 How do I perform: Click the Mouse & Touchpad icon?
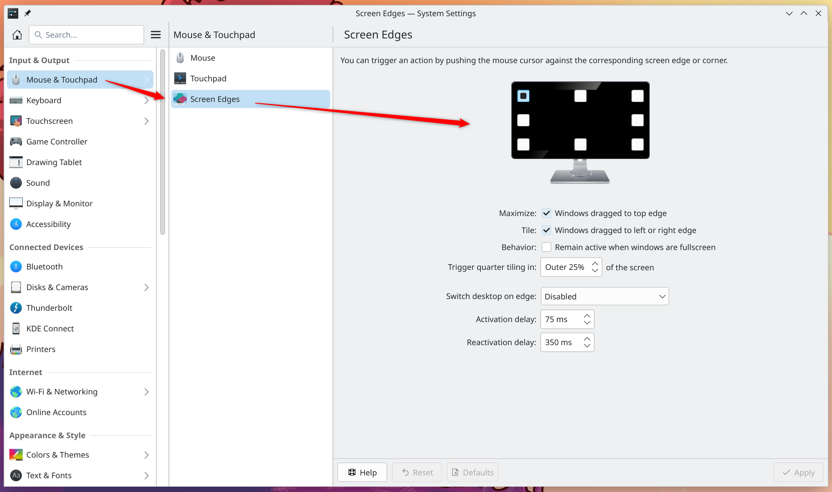[16, 79]
